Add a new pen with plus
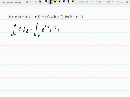Viewport: 130px width, 97px height. coord(78,2)
